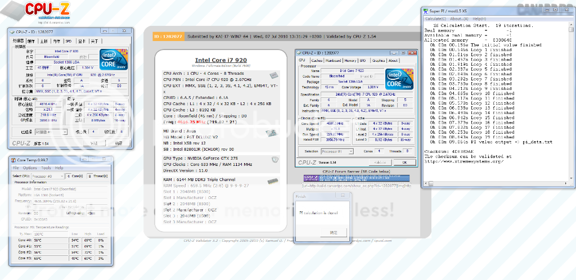Switch to the Mainboard tab in CPU-Z

(x=333, y=61)
